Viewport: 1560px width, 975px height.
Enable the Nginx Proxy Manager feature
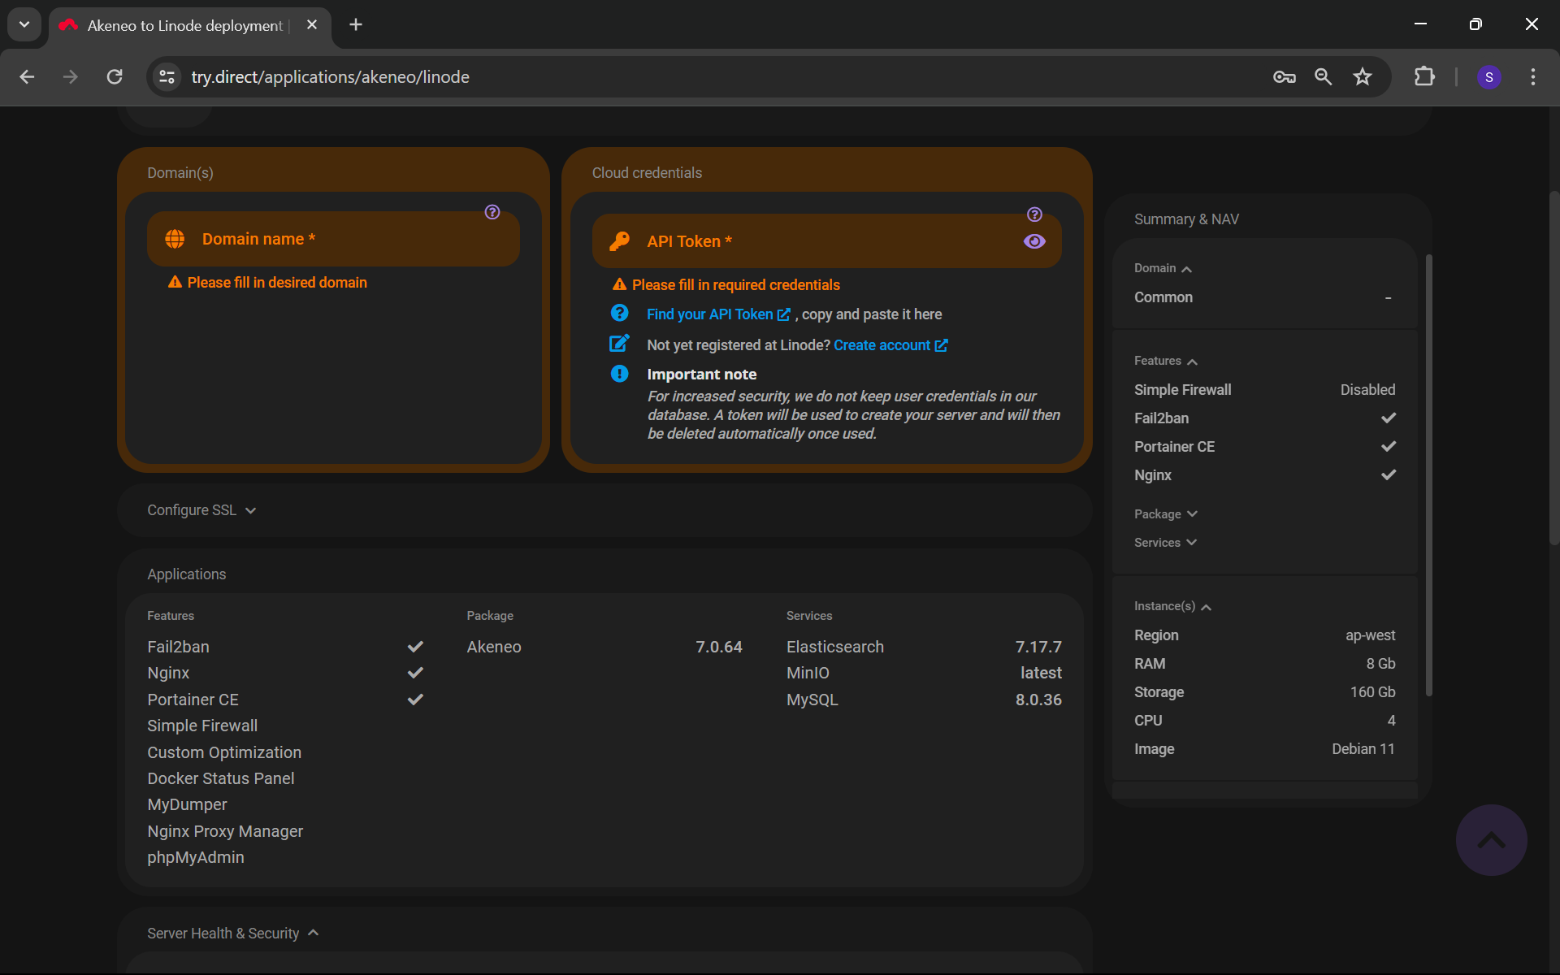pos(225,831)
